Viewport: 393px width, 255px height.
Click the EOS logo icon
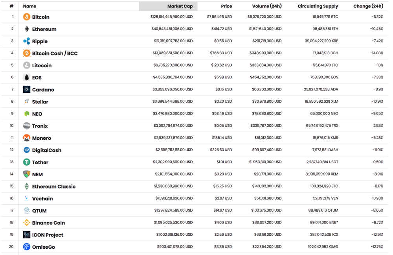pos(27,77)
